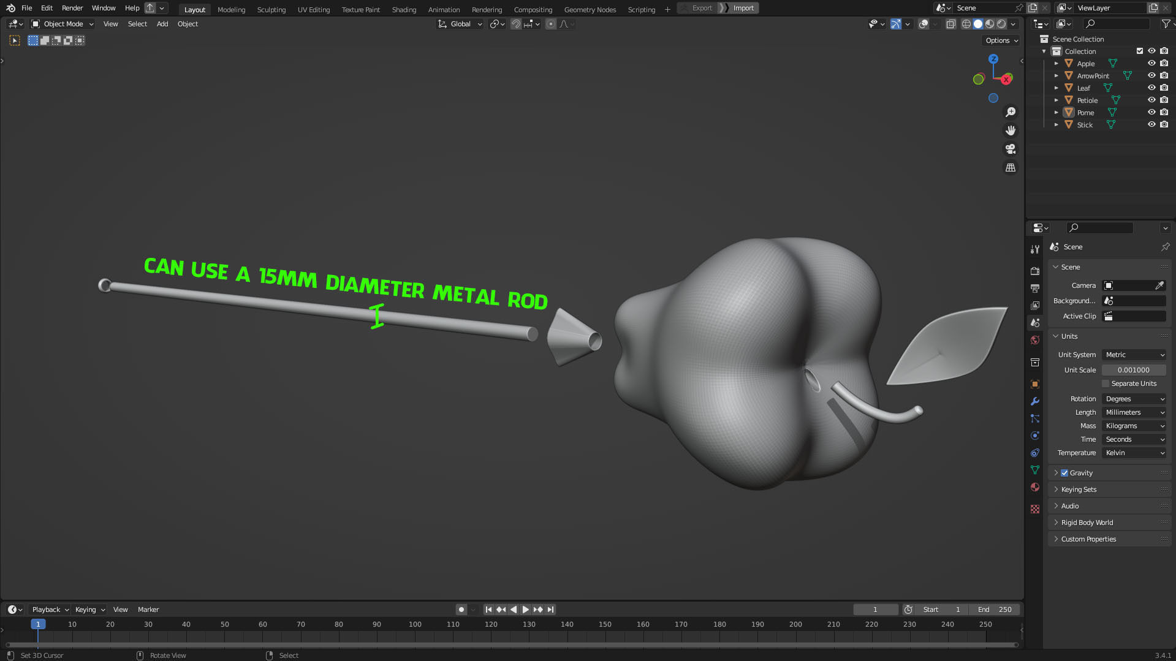This screenshot has height=661, width=1176.
Task: Toggle proportional editing in header
Action: [550, 24]
